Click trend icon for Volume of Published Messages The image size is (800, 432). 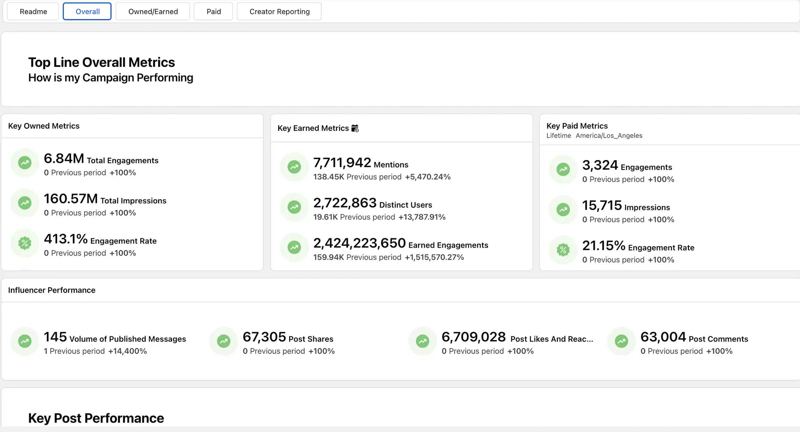[x=25, y=341]
